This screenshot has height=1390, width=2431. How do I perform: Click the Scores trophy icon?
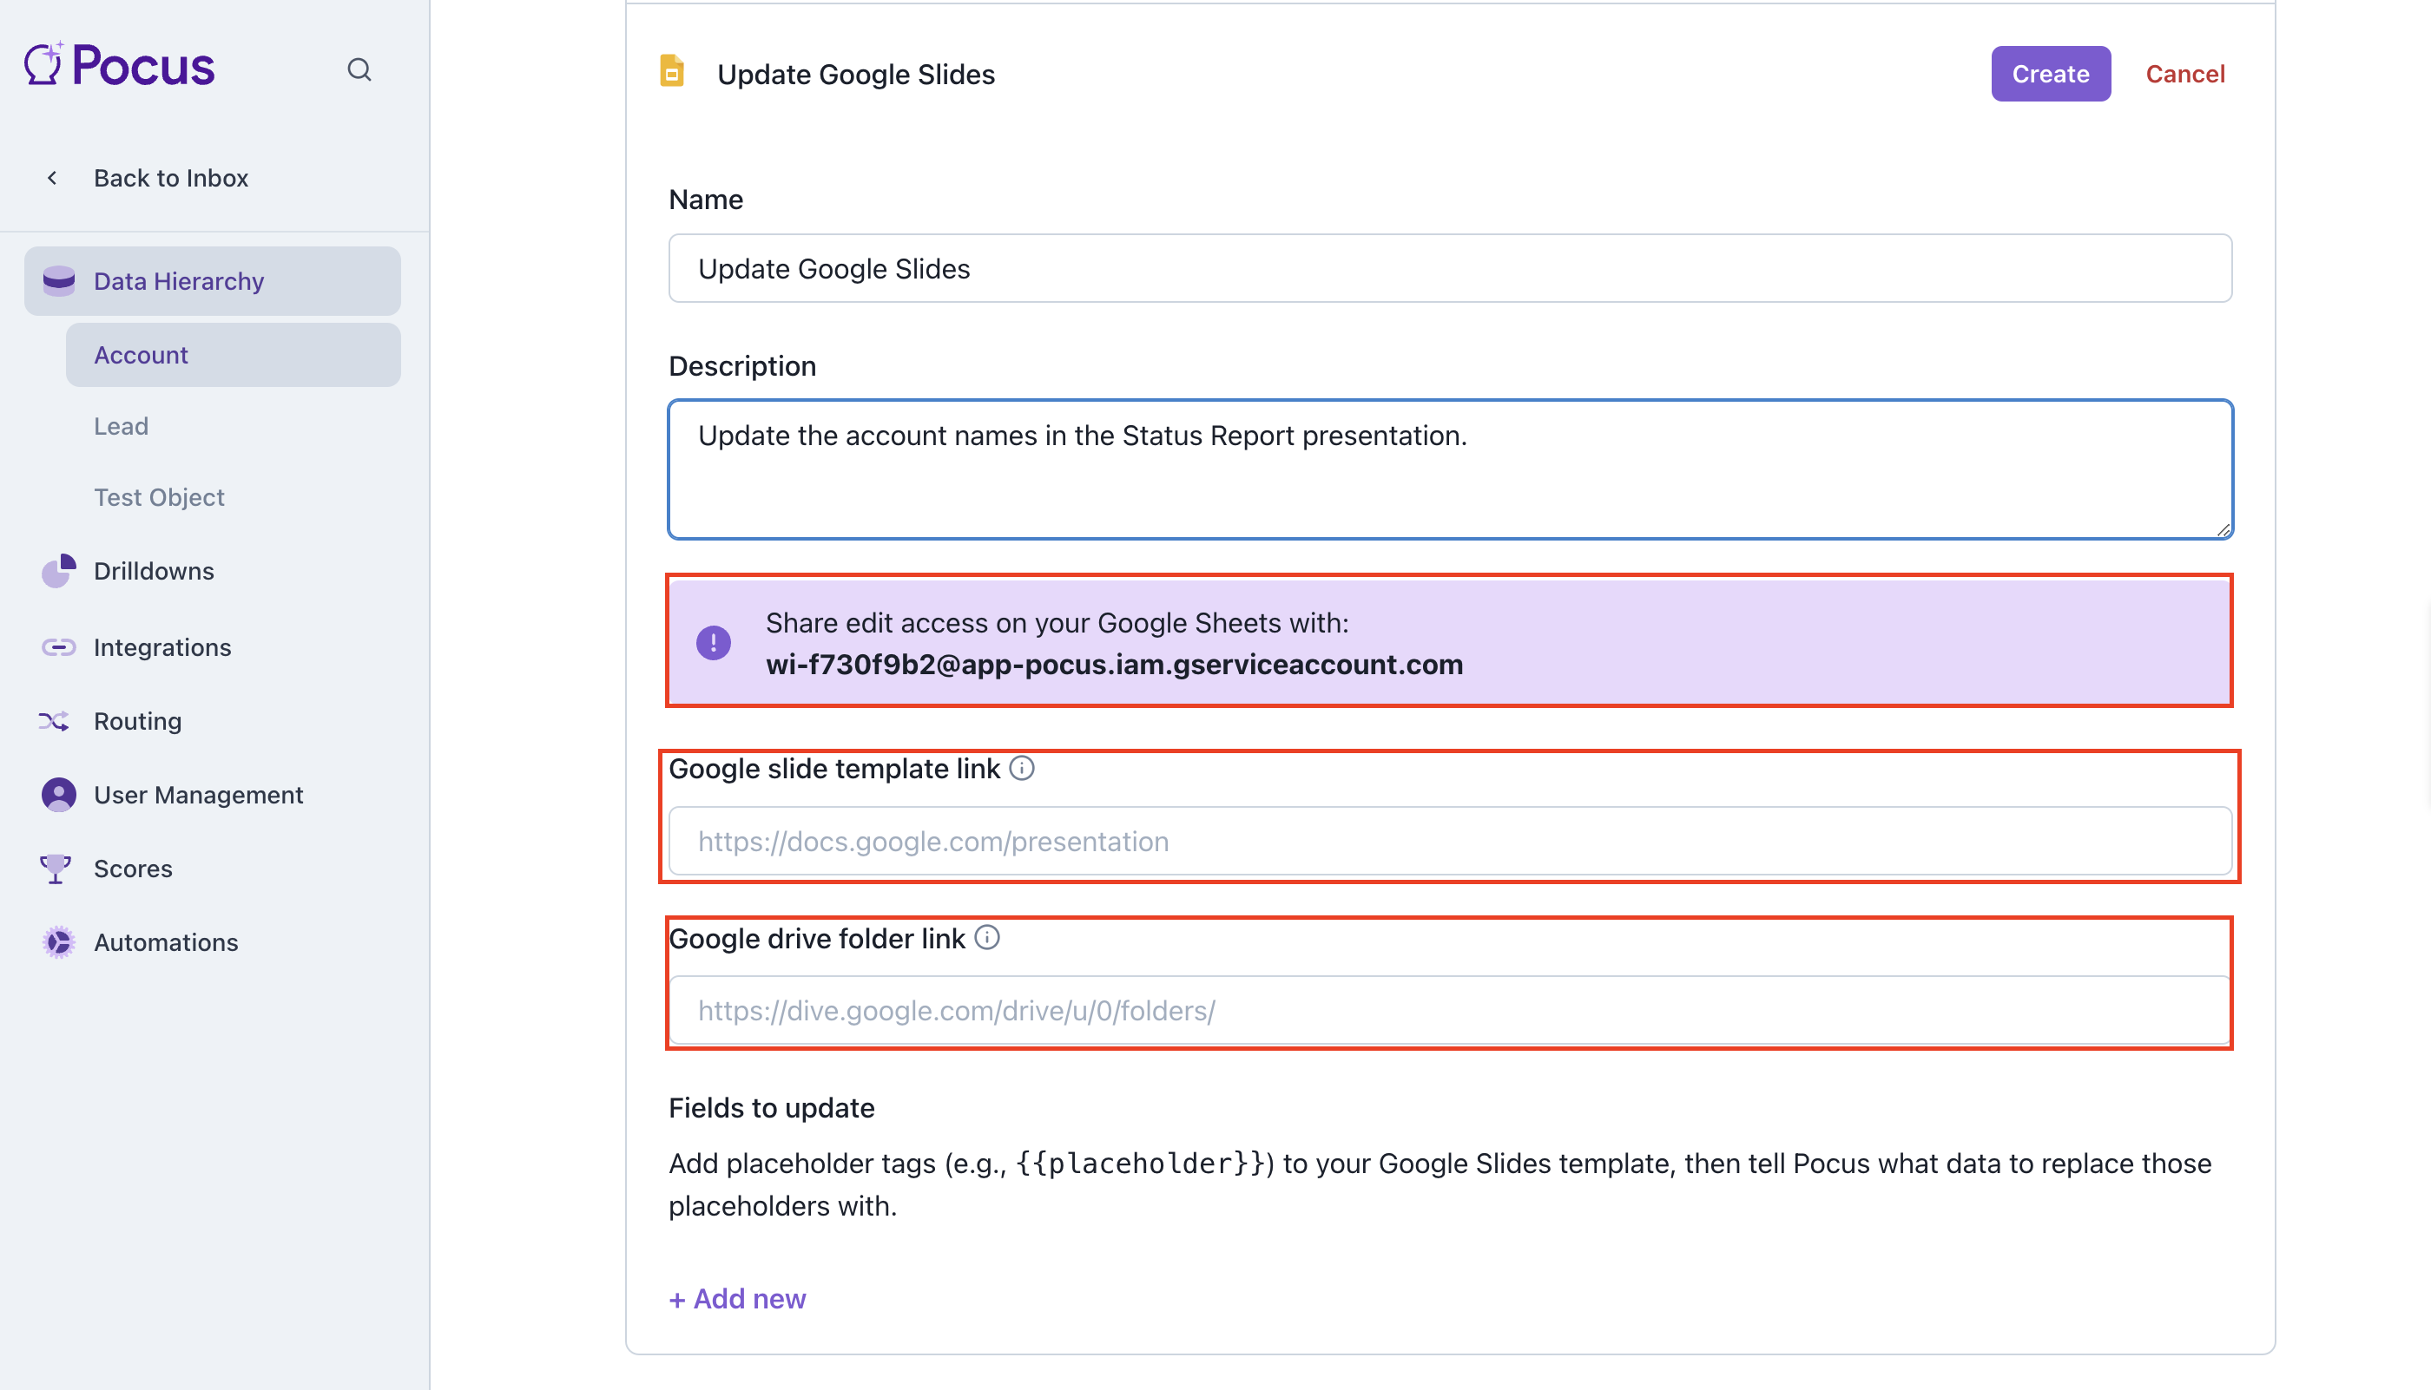(x=56, y=869)
